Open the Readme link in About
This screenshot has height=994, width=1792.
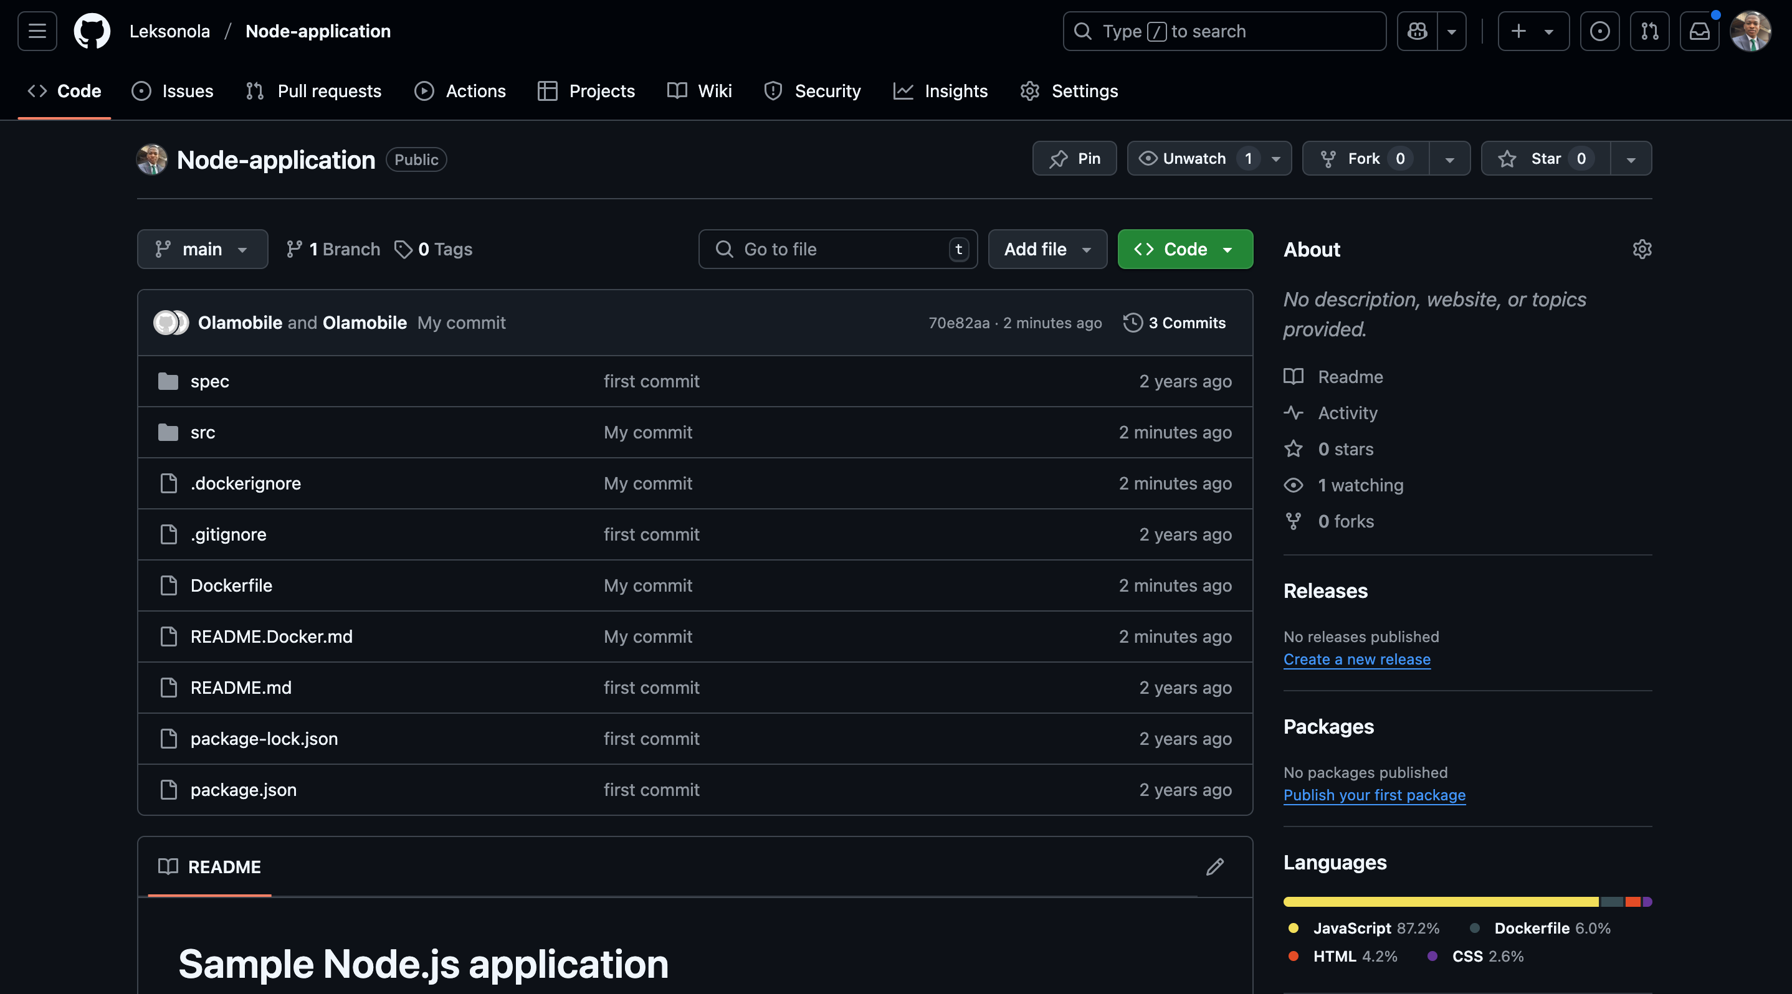point(1333,377)
